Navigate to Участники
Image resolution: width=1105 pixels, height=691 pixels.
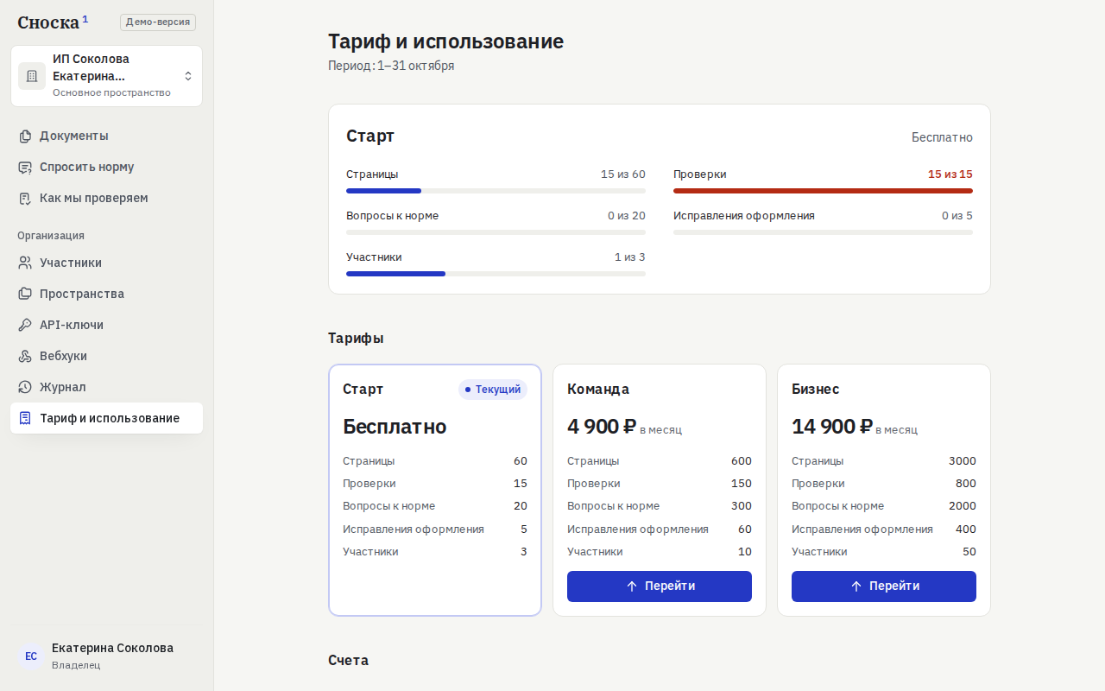coord(106,263)
